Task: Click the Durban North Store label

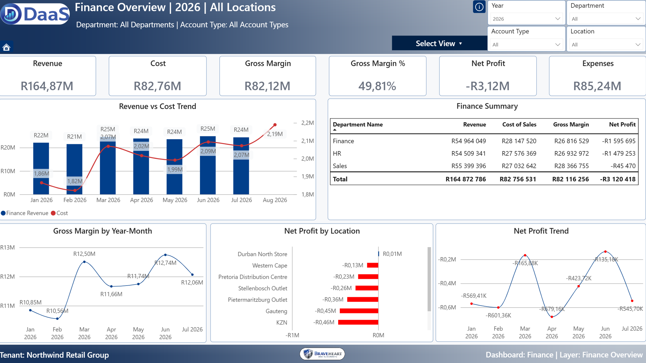Action: pyautogui.click(x=262, y=254)
